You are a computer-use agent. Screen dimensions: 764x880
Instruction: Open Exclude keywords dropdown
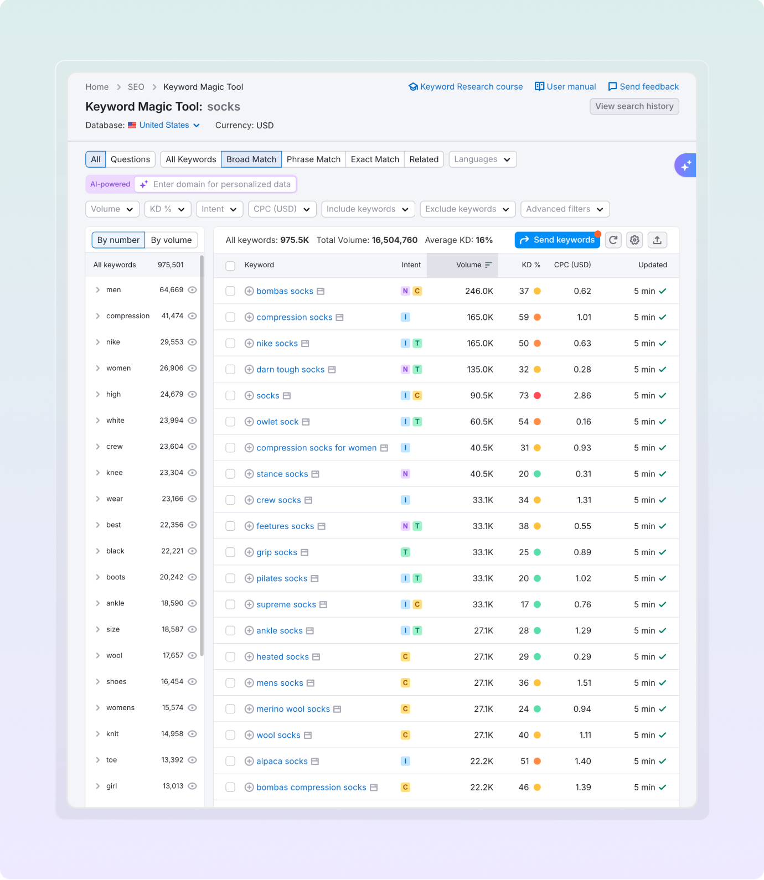click(x=468, y=209)
